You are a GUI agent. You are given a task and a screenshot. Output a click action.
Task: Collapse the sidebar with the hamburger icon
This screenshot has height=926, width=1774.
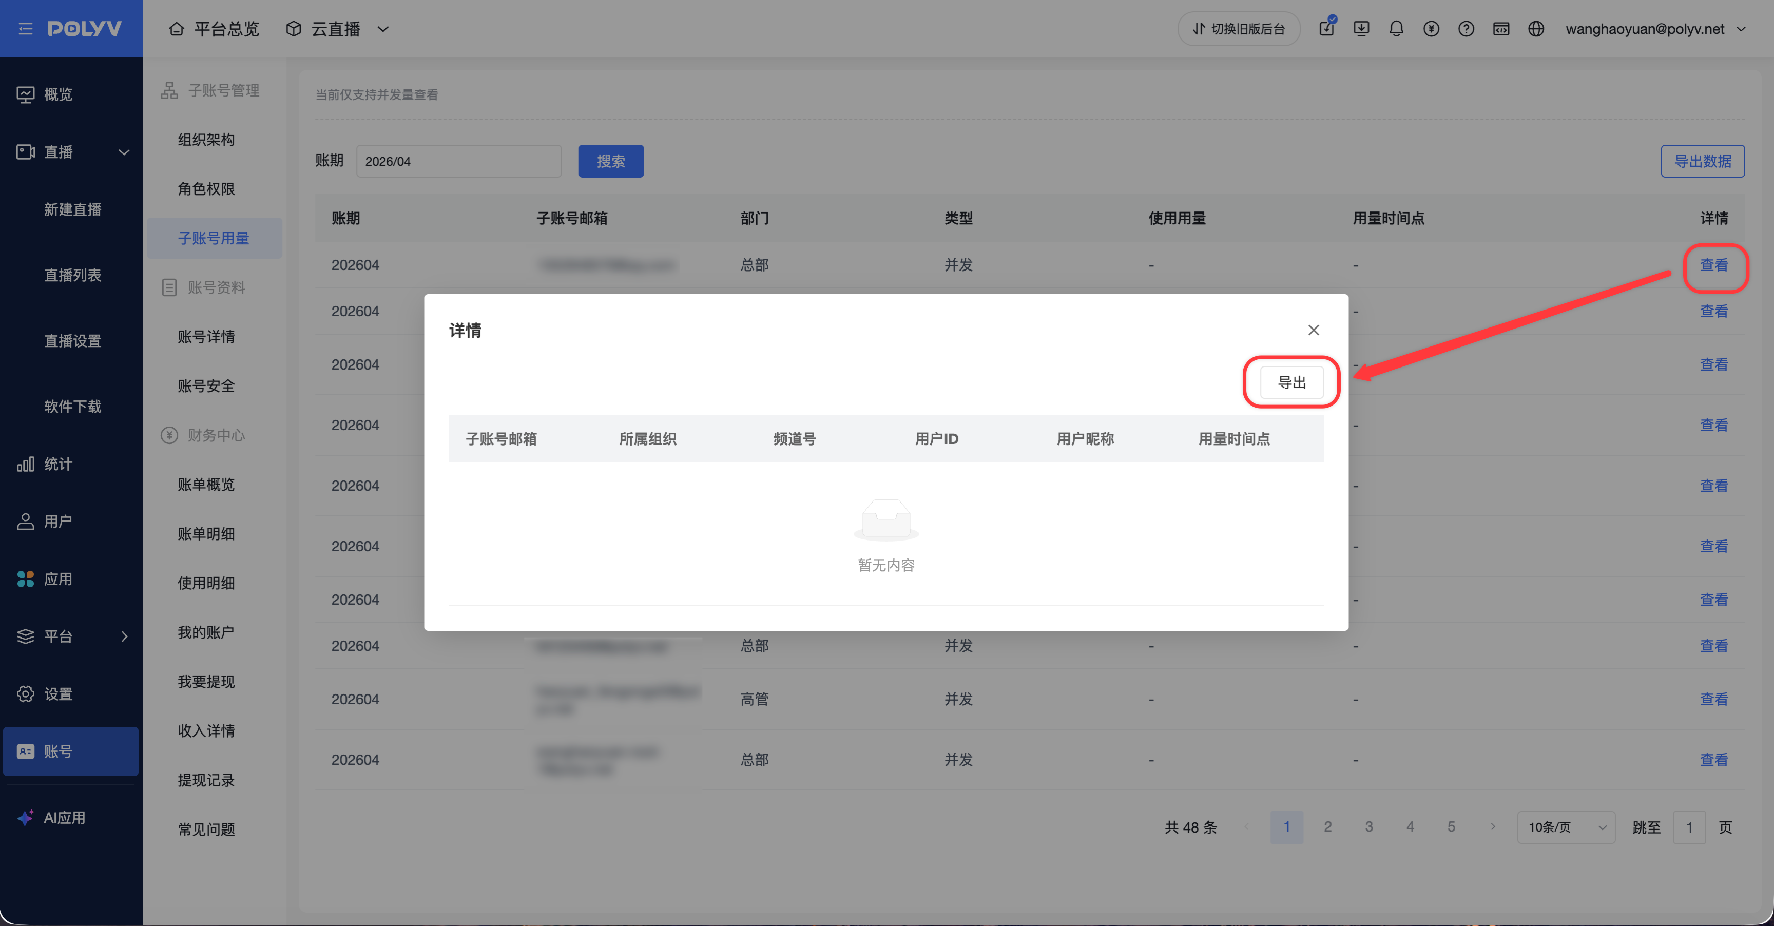[26, 29]
